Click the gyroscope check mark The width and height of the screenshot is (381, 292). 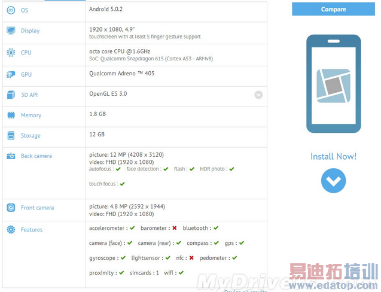[123, 258]
